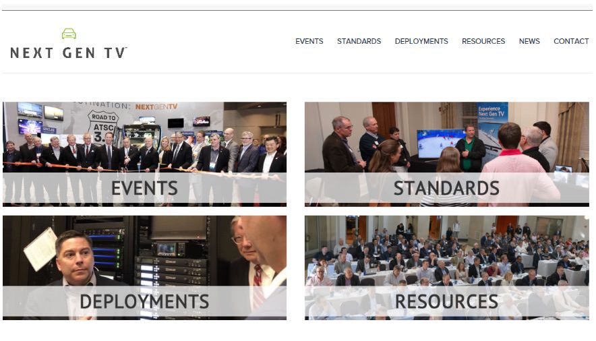Open the News page link
This screenshot has width=596, height=341.
pos(529,41)
